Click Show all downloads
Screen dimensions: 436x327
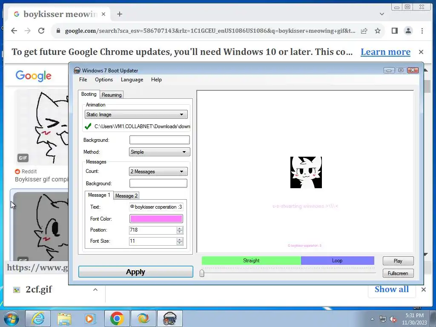tap(392, 289)
